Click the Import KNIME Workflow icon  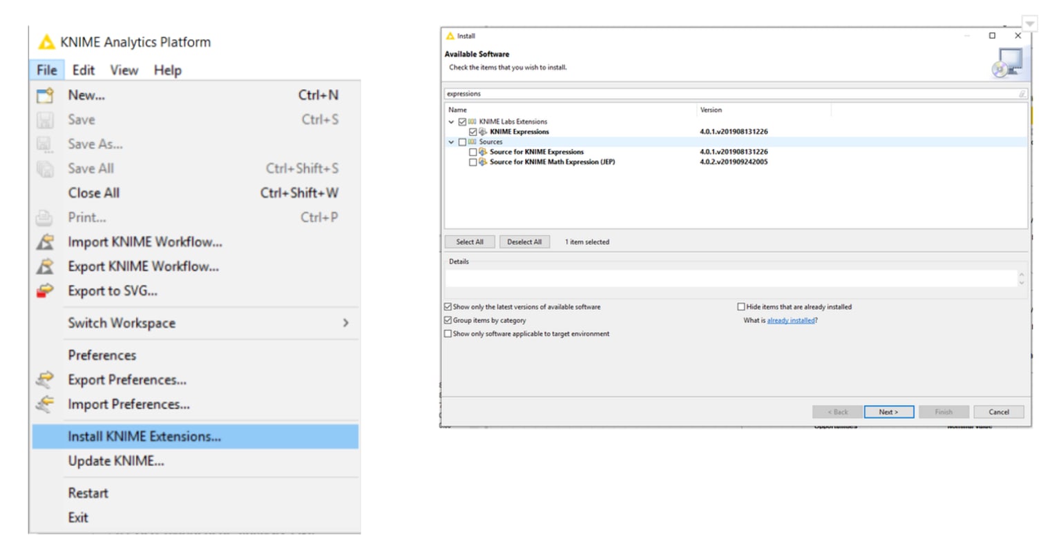tap(45, 242)
